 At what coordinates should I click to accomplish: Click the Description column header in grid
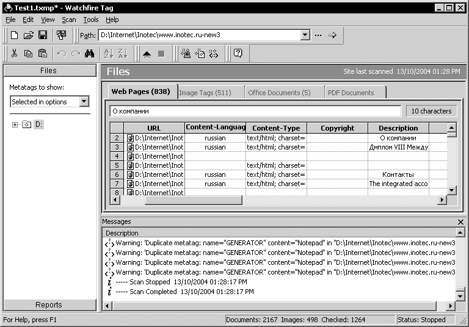pyautogui.click(x=398, y=128)
